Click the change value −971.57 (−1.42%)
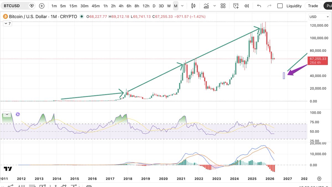The width and height of the screenshot is (332, 187). click(190, 17)
